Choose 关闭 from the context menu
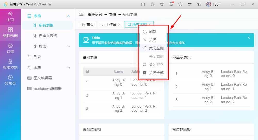This screenshot has width=258, height=140. click(x=153, y=40)
